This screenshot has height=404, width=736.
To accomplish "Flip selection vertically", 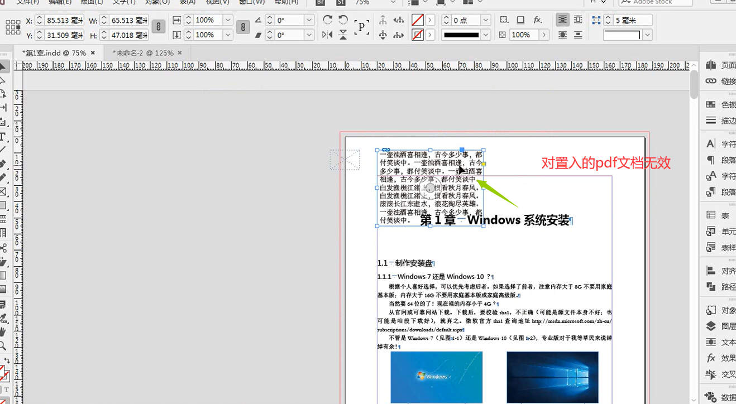I will 343,35.
